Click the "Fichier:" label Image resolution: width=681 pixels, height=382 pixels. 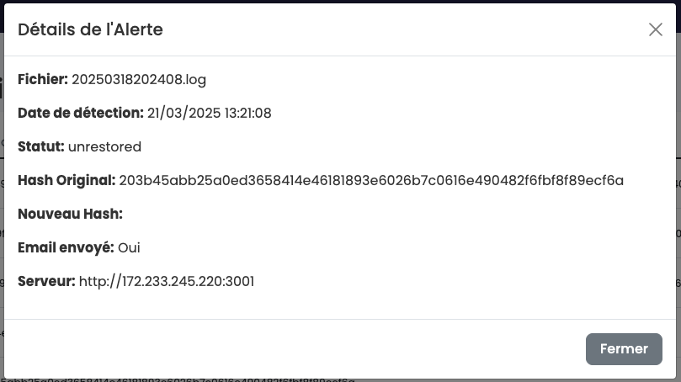[x=43, y=80]
